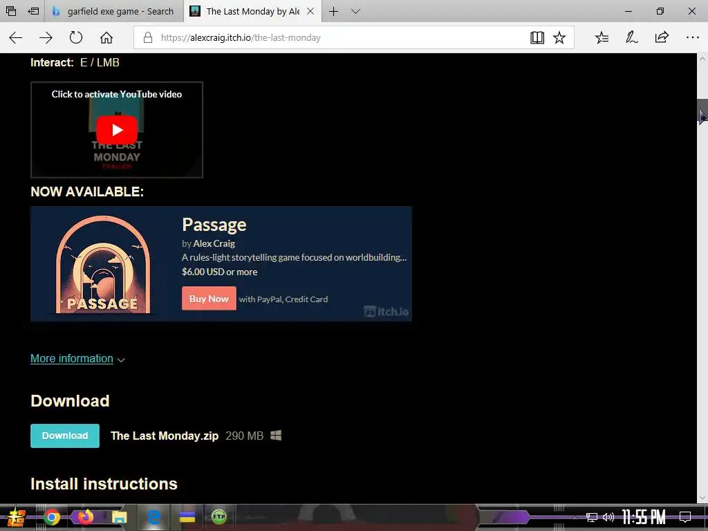Click the Windows platform icon by download
The width and height of the screenshot is (708, 531).
pyautogui.click(x=276, y=436)
